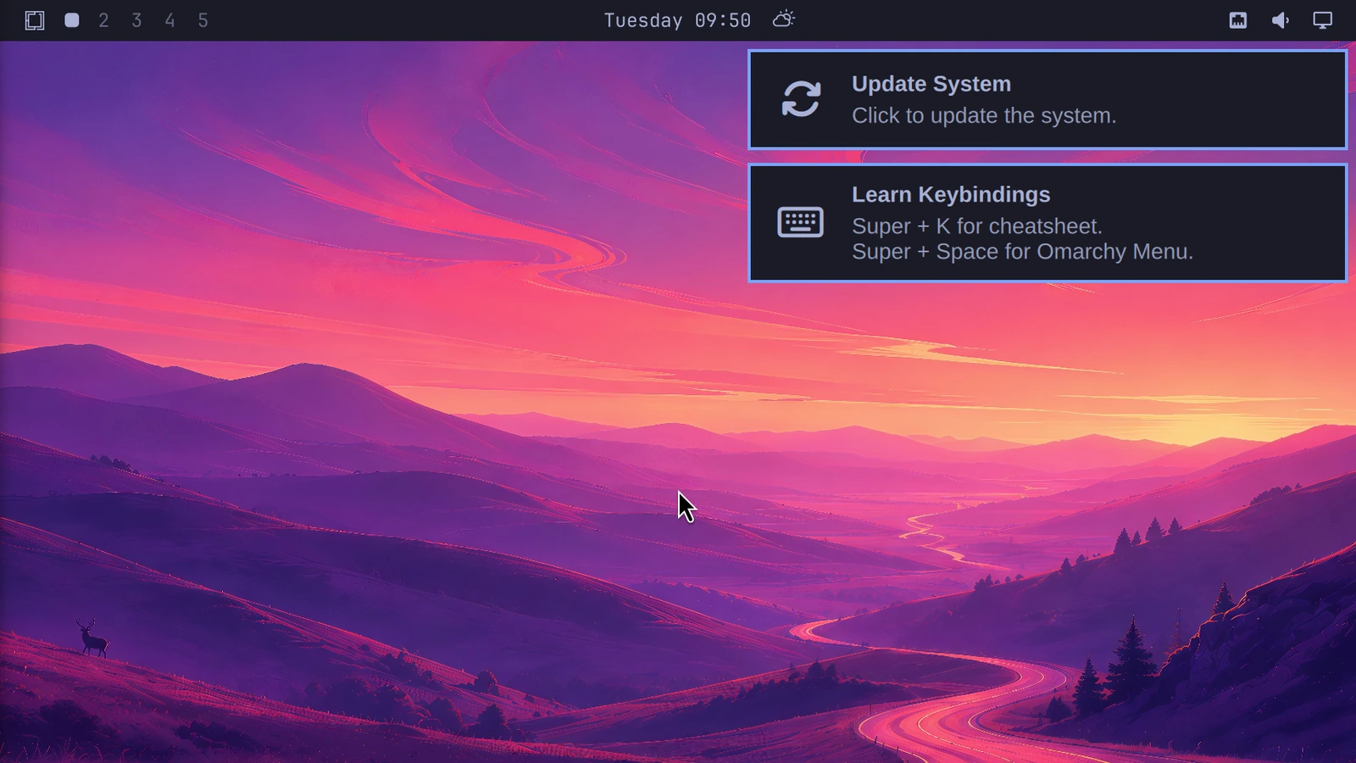Click the "Update System" notification title
The height and width of the screenshot is (763, 1356).
click(x=931, y=84)
